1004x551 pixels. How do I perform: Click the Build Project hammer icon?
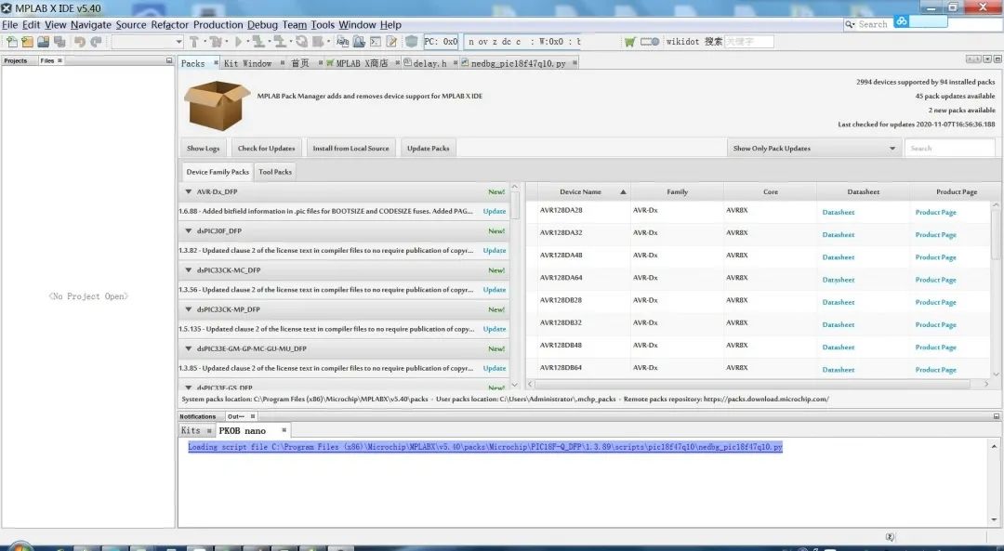click(193, 42)
